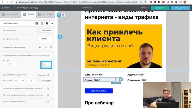Decrease all corners radius with minus
The image size is (192, 108).
(x=4, y=64)
